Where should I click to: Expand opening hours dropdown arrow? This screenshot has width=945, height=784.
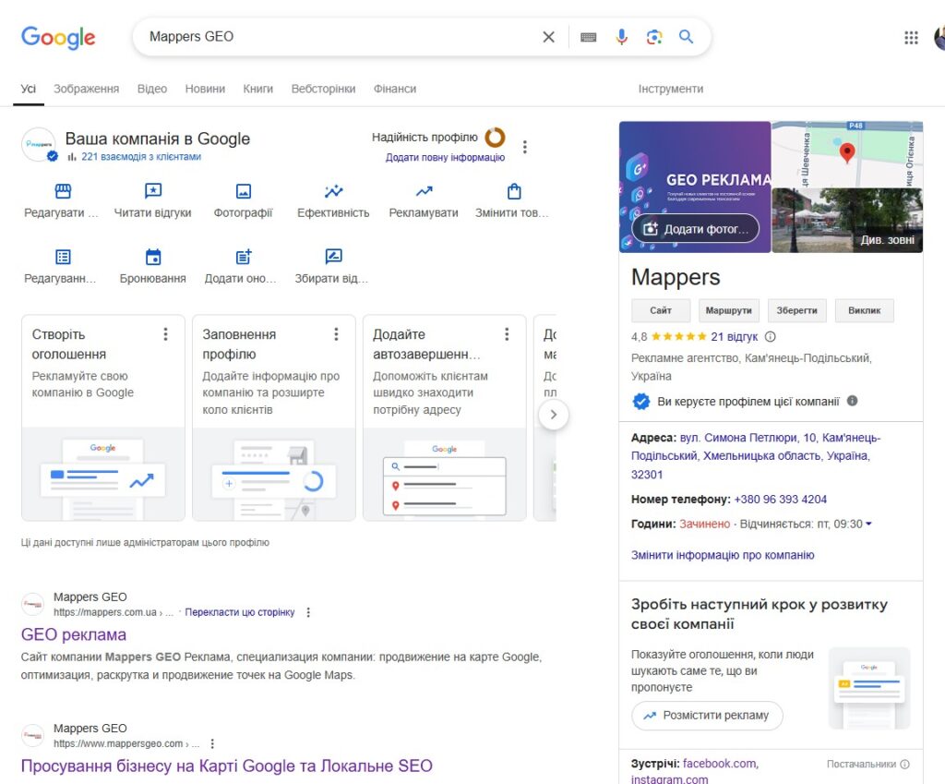[x=868, y=525]
